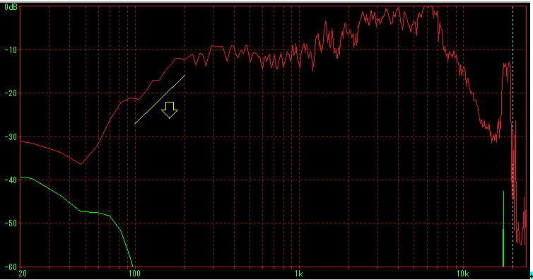
Task: Select the yellow diagonal slope line
Action: pos(160,100)
